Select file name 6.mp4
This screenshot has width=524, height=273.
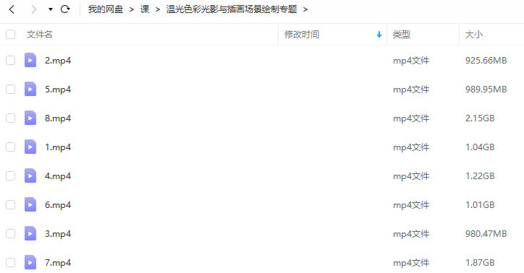coord(58,205)
